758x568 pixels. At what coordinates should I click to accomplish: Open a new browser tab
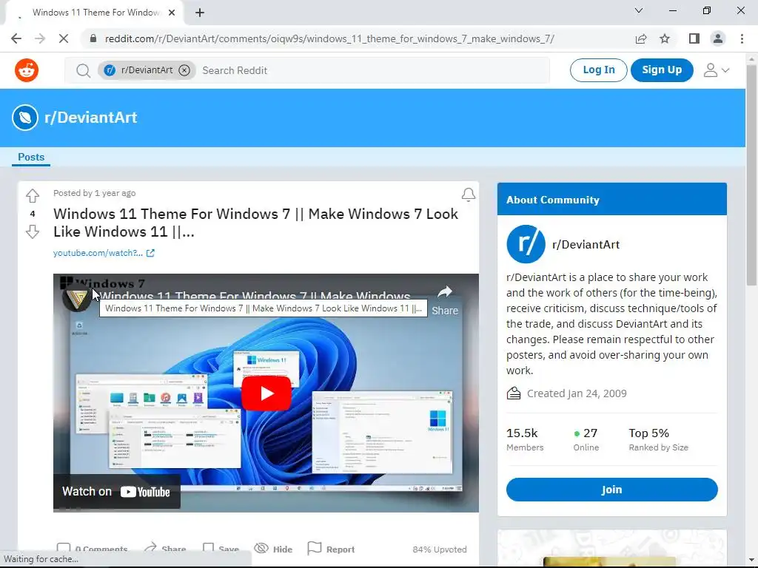pos(200,13)
